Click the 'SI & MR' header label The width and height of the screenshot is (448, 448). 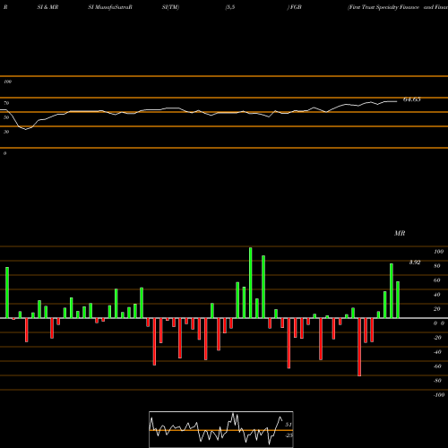(x=47, y=7)
